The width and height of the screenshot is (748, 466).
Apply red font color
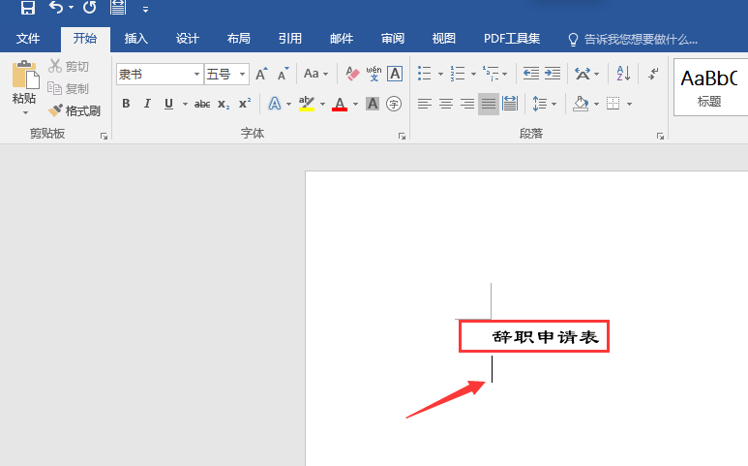340,104
